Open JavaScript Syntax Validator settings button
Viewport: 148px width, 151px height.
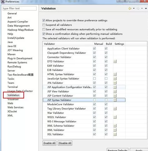[x=115, y=78]
